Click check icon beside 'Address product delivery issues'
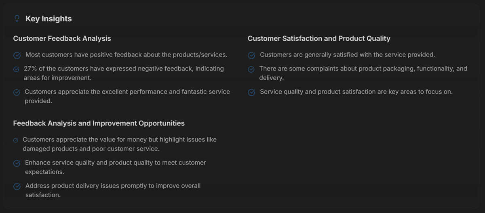Viewport: 485px width, 213px height. coord(17,186)
